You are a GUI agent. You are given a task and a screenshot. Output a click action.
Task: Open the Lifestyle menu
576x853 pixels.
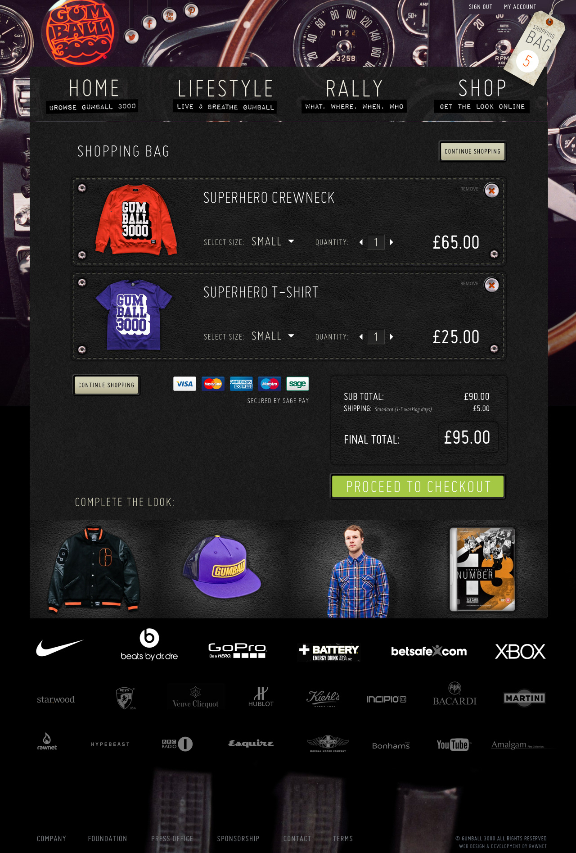coord(225,95)
